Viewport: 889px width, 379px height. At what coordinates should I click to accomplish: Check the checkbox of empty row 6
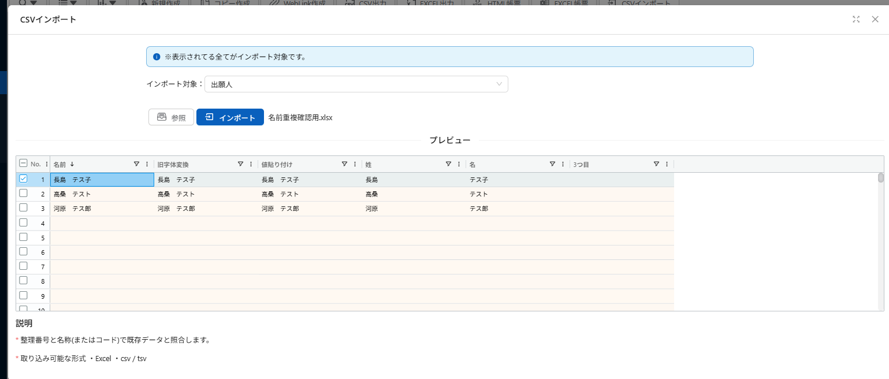[23, 251]
